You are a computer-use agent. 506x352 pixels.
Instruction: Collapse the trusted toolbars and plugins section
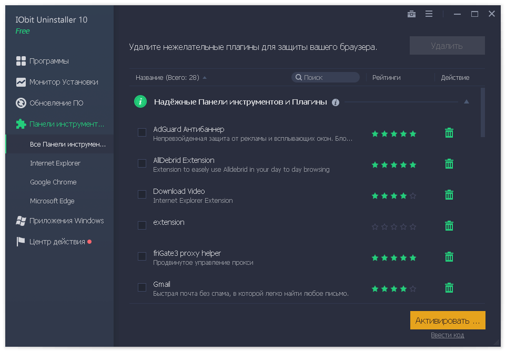(x=467, y=102)
